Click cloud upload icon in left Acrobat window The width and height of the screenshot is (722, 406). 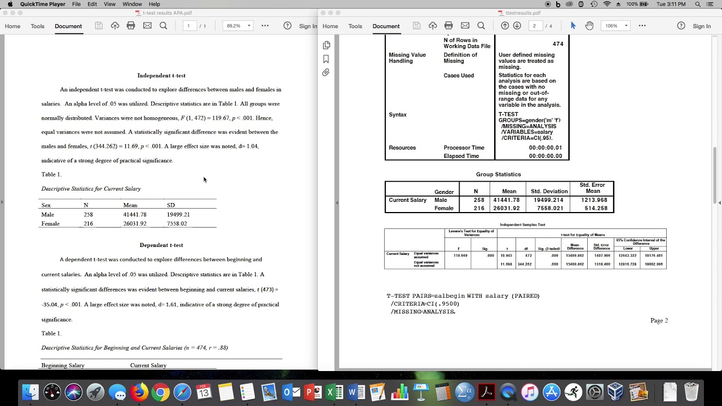pyautogui.click(x=115, y=26)
